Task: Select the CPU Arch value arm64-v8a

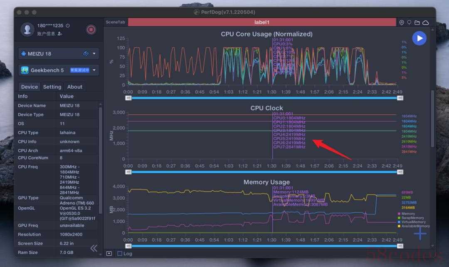Action: 71,150
